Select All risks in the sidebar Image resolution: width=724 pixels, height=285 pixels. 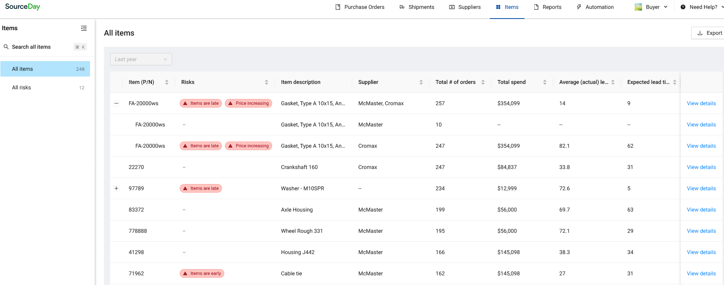(x=45, y=87)
